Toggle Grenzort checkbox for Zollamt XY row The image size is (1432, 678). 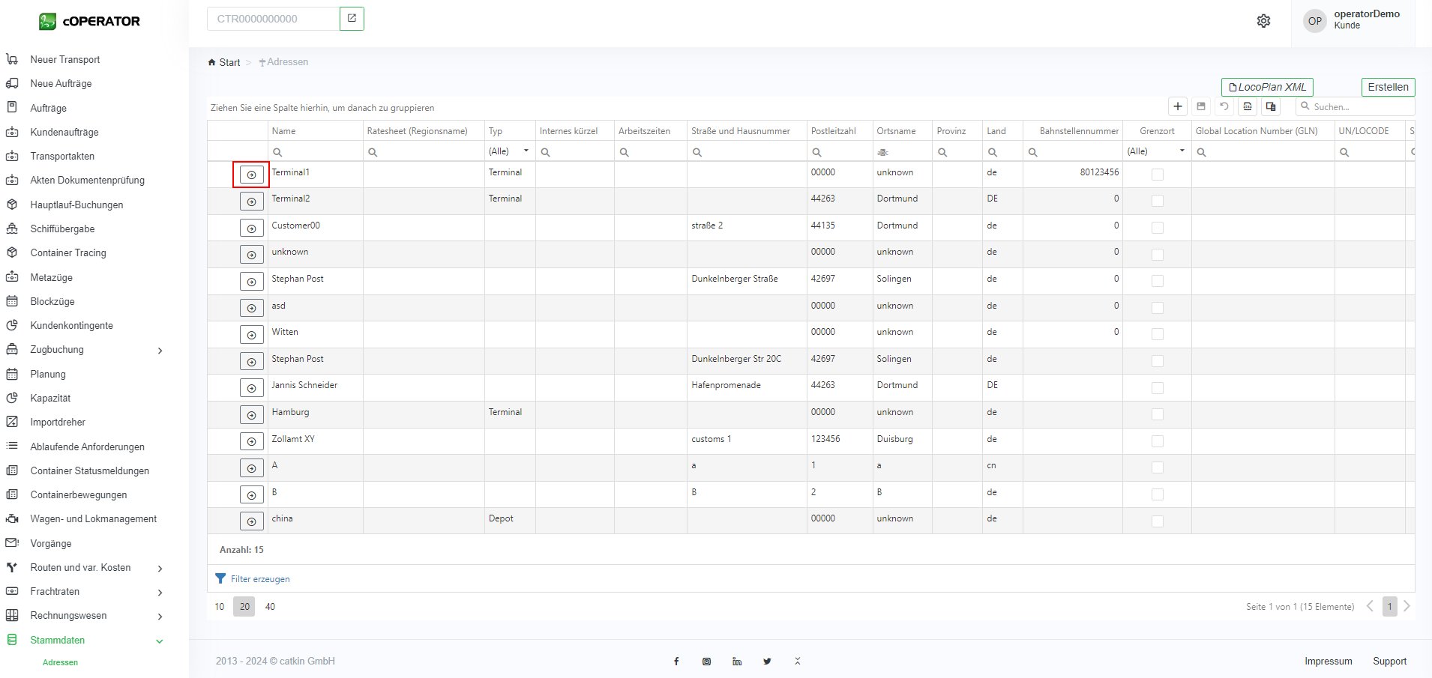click(x=1157, y=441)
